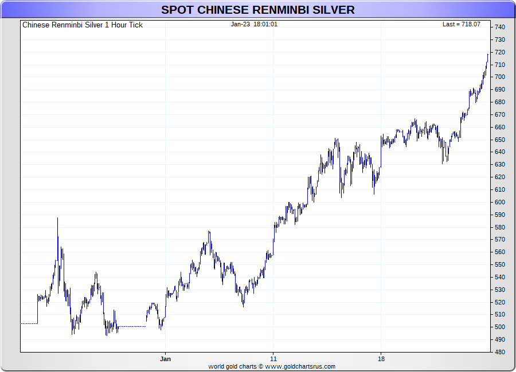Viewport: 516px width, 372px height.
Task: Select the 11 date marker on the x-axis
Action: (273, 359)
